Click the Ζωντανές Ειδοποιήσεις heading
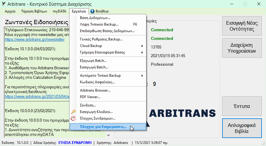Screen dimensions: 266x146 pyautogui.click(x=37, y=22)
